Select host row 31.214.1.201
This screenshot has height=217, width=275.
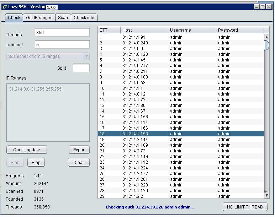pos(181,179)
